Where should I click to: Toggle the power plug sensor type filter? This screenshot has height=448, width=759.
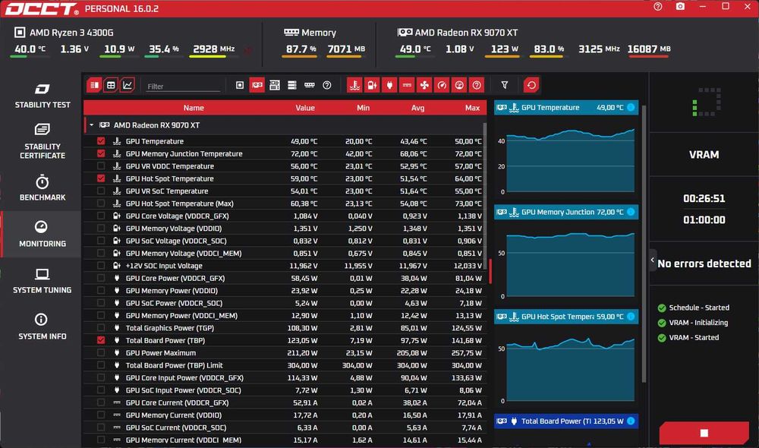click(389, 85)
